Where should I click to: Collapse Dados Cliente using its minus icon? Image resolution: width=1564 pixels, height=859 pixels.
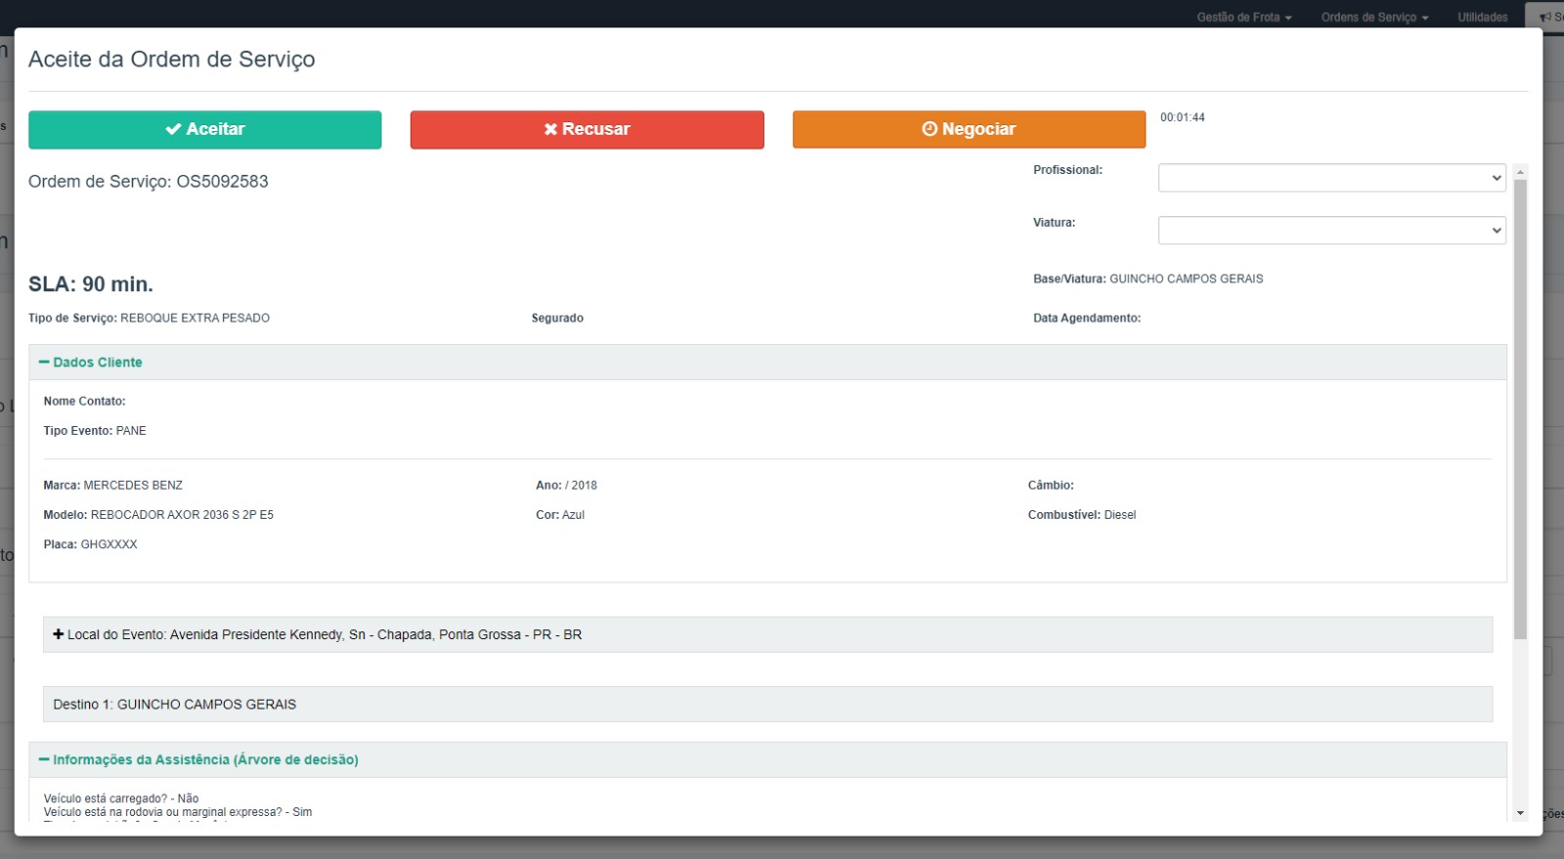[x=44, y=363]
